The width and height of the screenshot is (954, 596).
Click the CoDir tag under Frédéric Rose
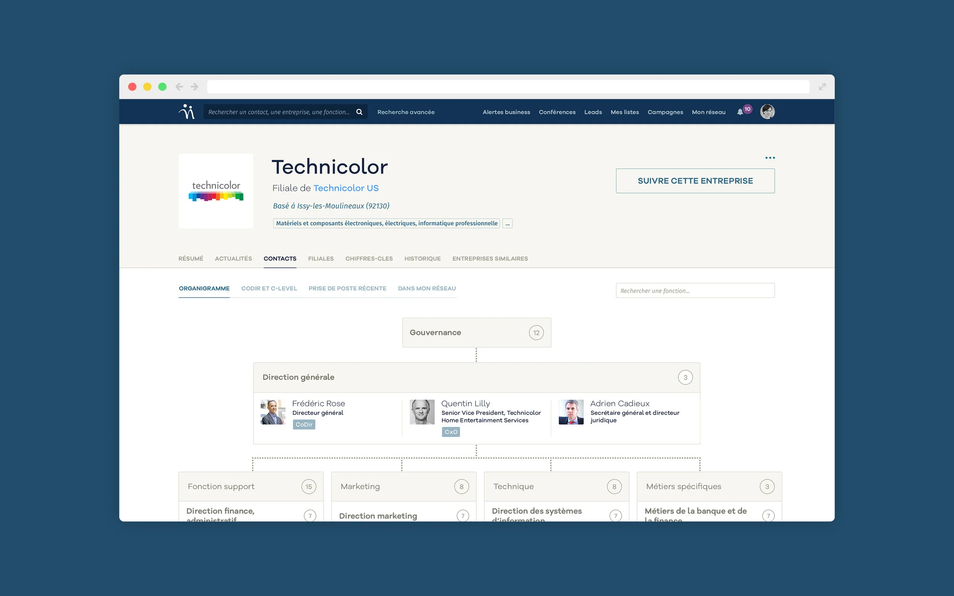304,424
